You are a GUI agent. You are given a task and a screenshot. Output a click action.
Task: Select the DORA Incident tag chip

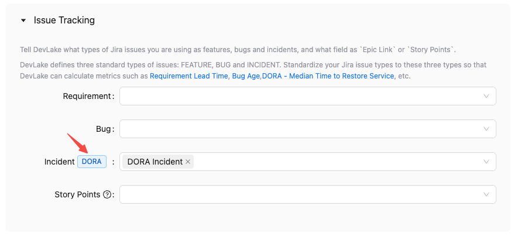tap(155, 162)
